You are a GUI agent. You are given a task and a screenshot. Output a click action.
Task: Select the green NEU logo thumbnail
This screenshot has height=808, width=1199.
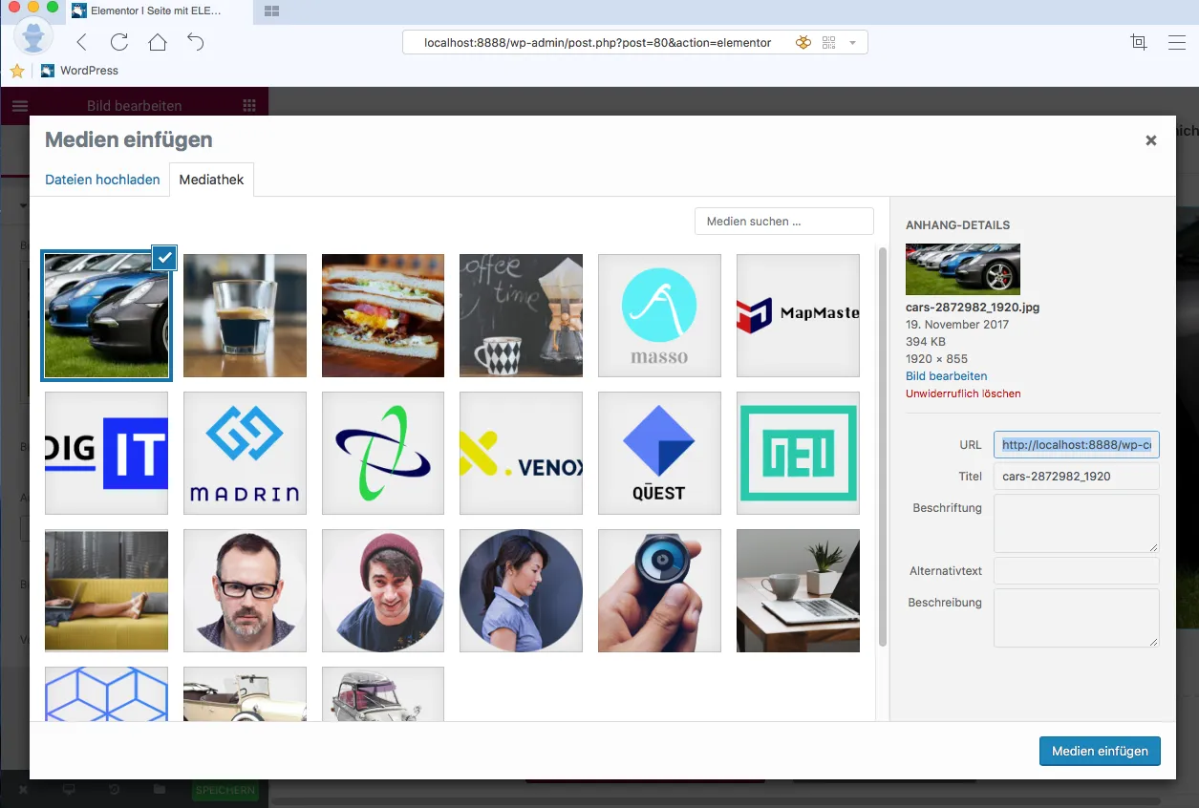point(798,453)
